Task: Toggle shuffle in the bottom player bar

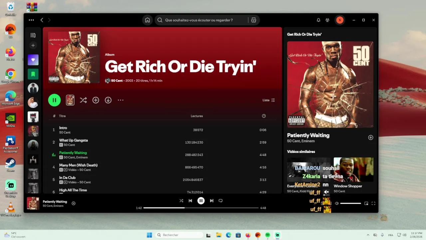Action: point(181,201)
